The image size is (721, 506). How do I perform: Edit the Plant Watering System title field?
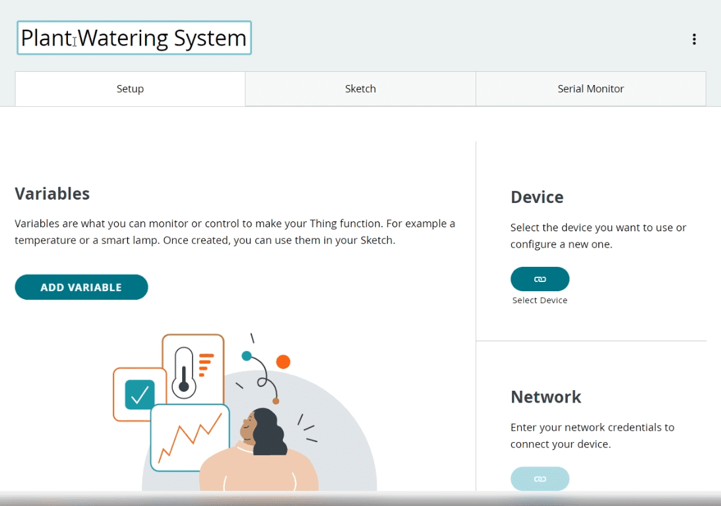click(x=134, y=38)
